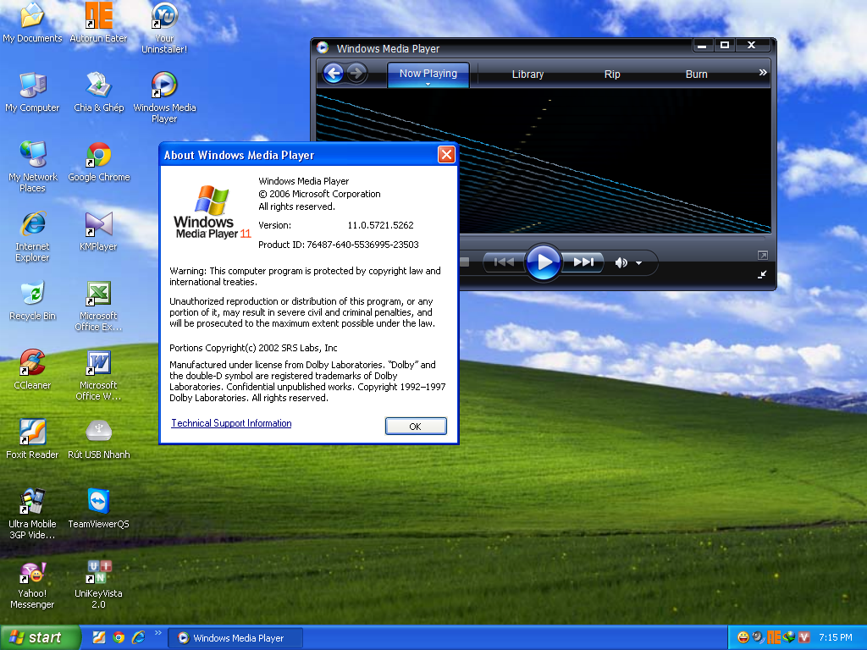Image resolution: width=867 pixels, height=650 pixels.
Task: Skip to next track in Media Player
Action: click(583, 262)
